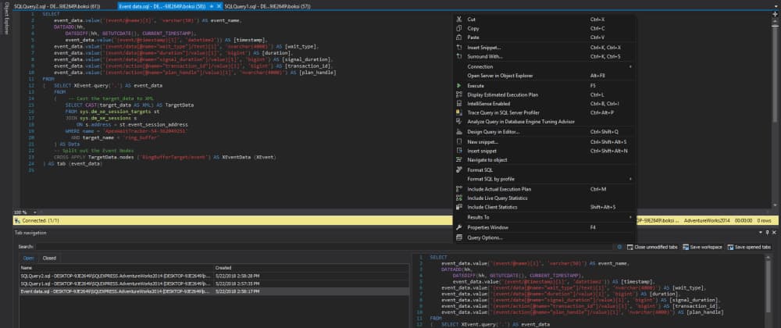Screen dimensions: 781x328
Task: Click the split editor plus icon
Action: (775, 14)
